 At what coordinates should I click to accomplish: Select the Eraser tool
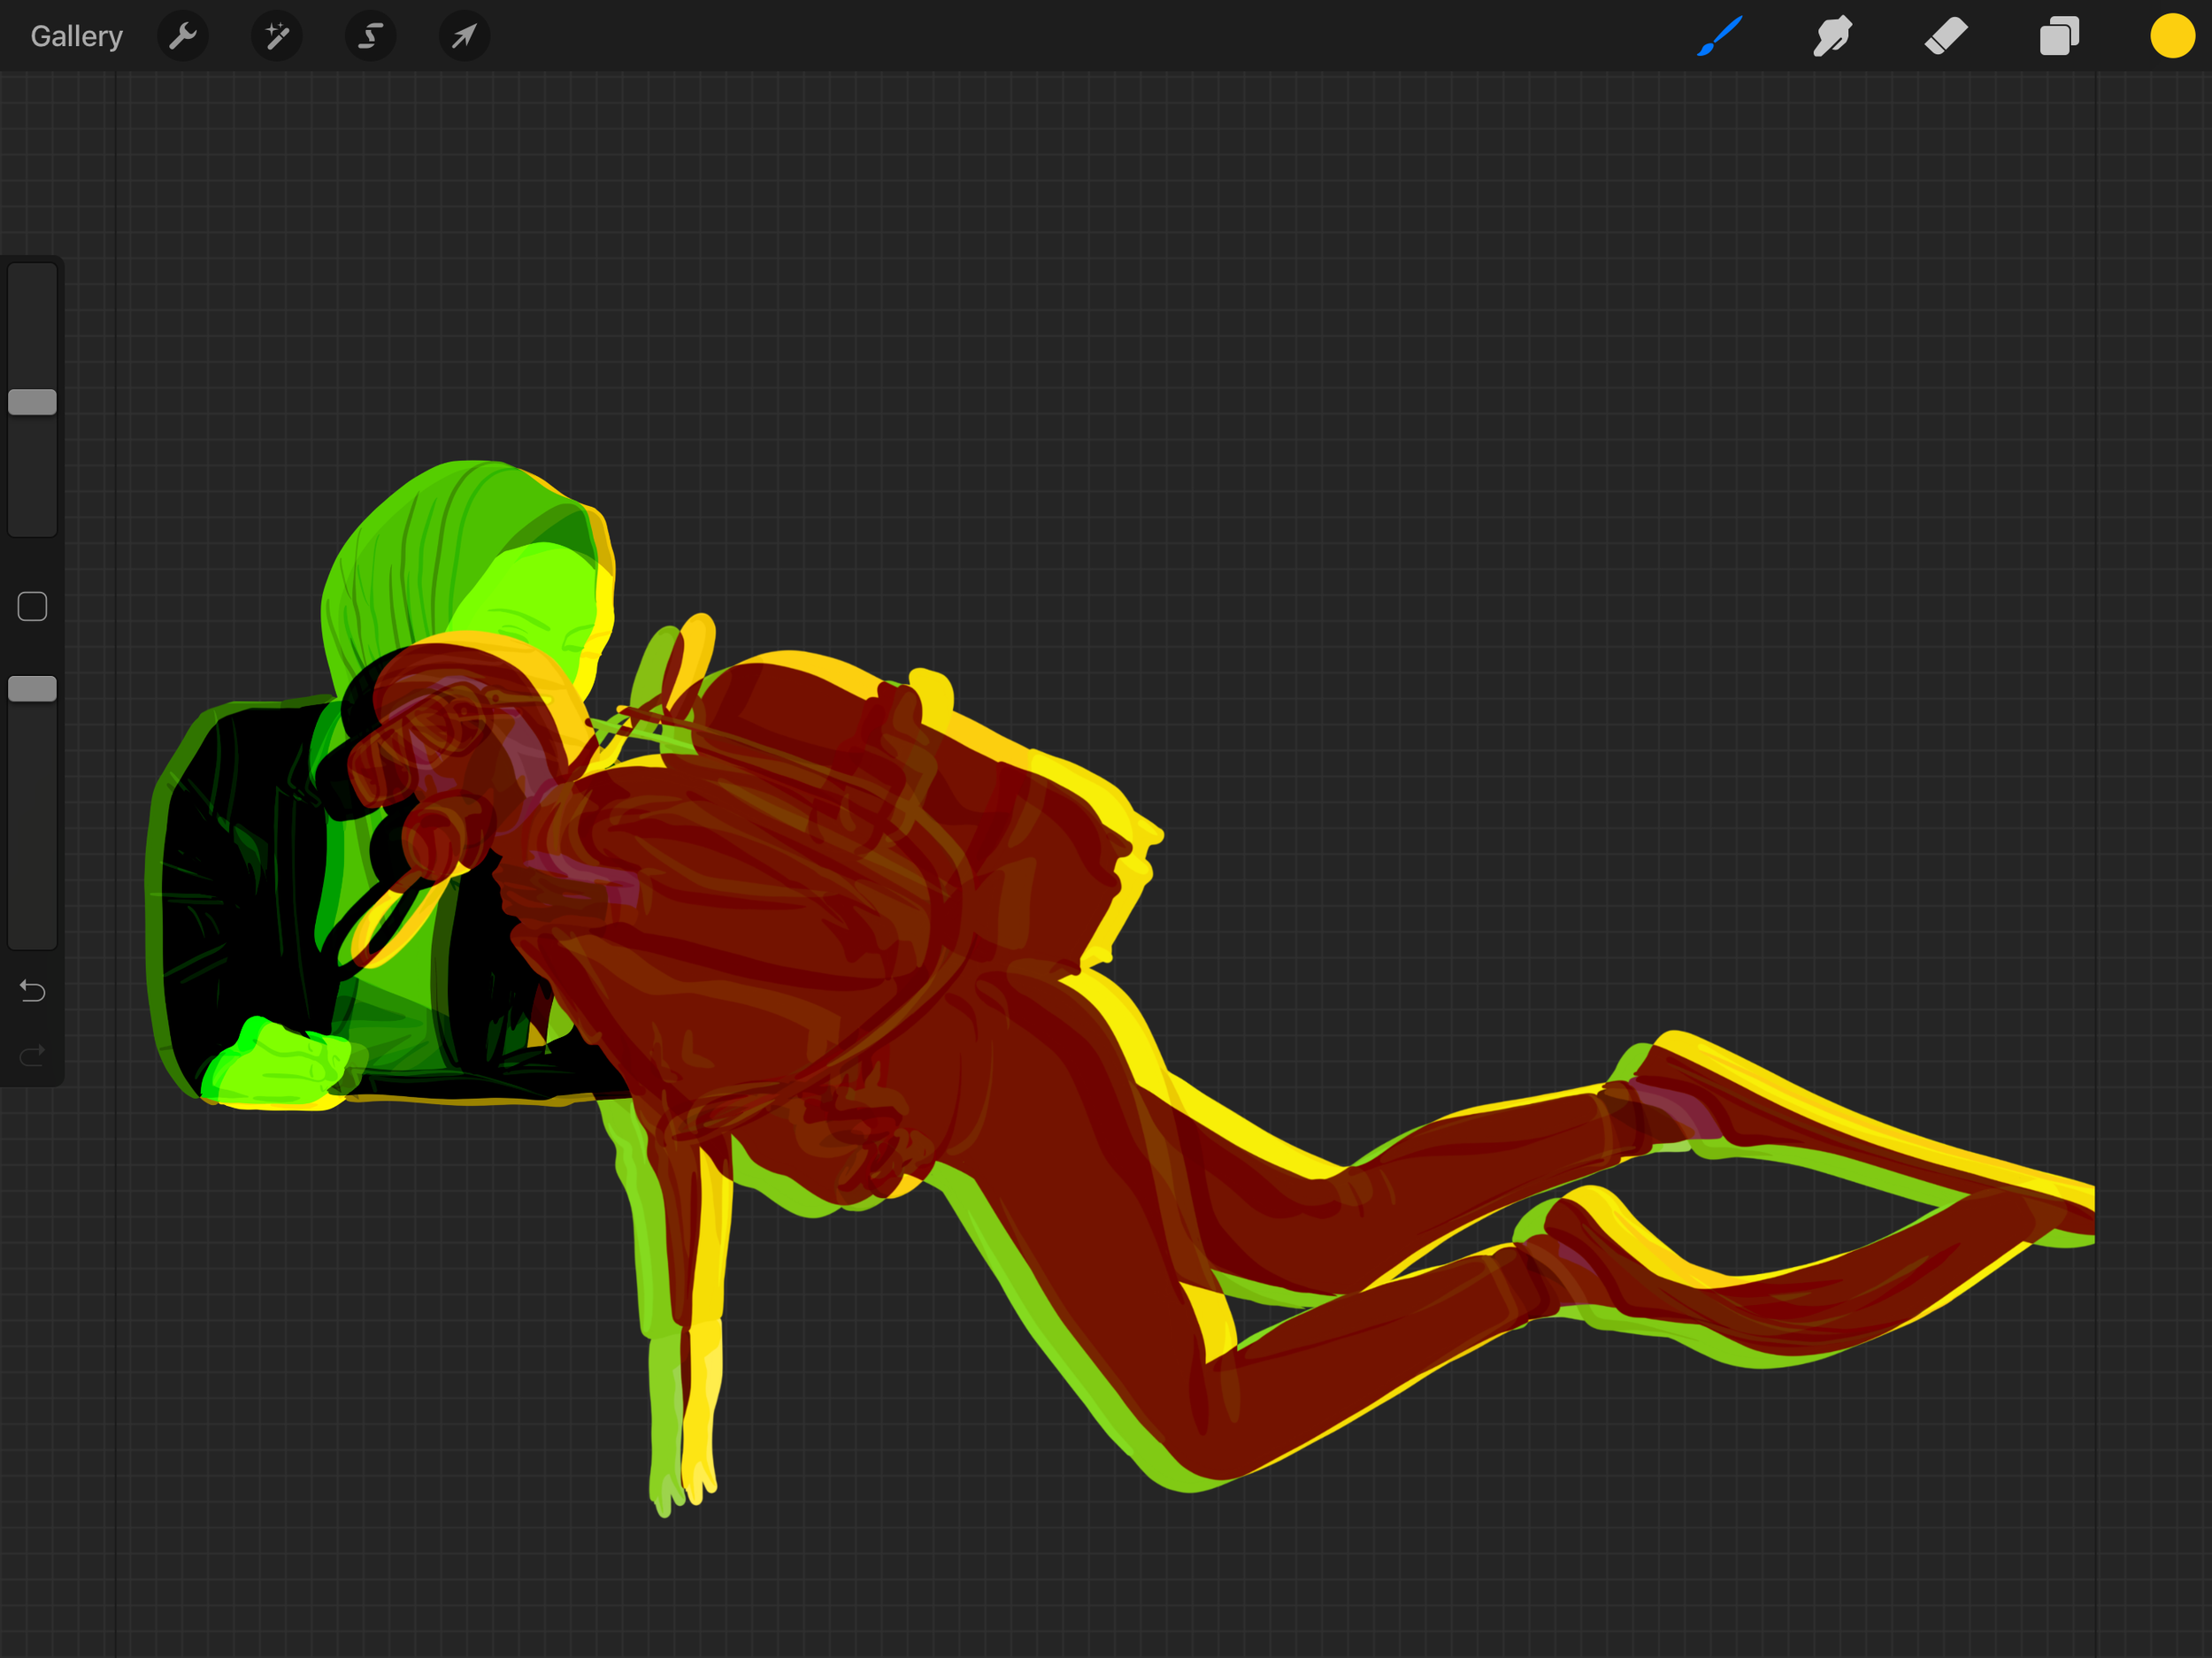click(1946, 36)
